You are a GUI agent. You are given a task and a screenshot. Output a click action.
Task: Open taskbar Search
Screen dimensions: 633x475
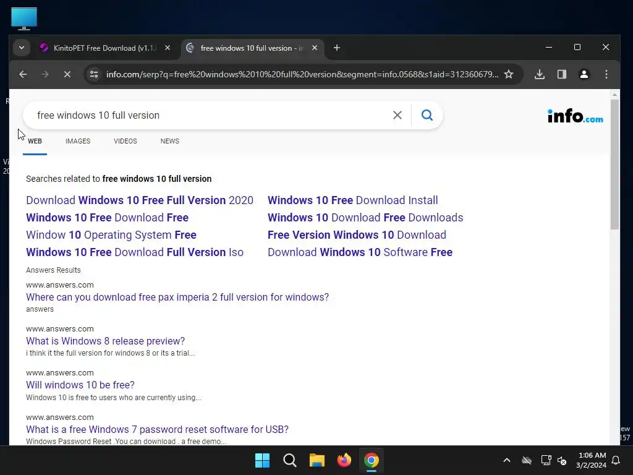click(289, 460)
